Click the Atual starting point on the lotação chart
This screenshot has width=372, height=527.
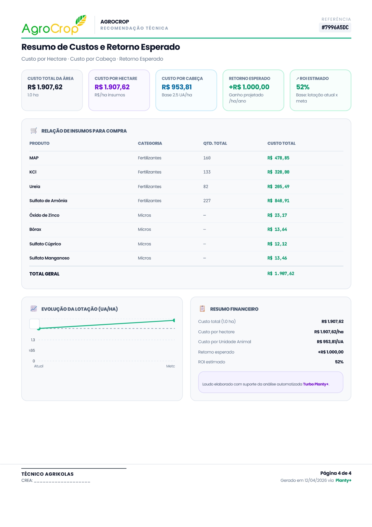point(39,329)
